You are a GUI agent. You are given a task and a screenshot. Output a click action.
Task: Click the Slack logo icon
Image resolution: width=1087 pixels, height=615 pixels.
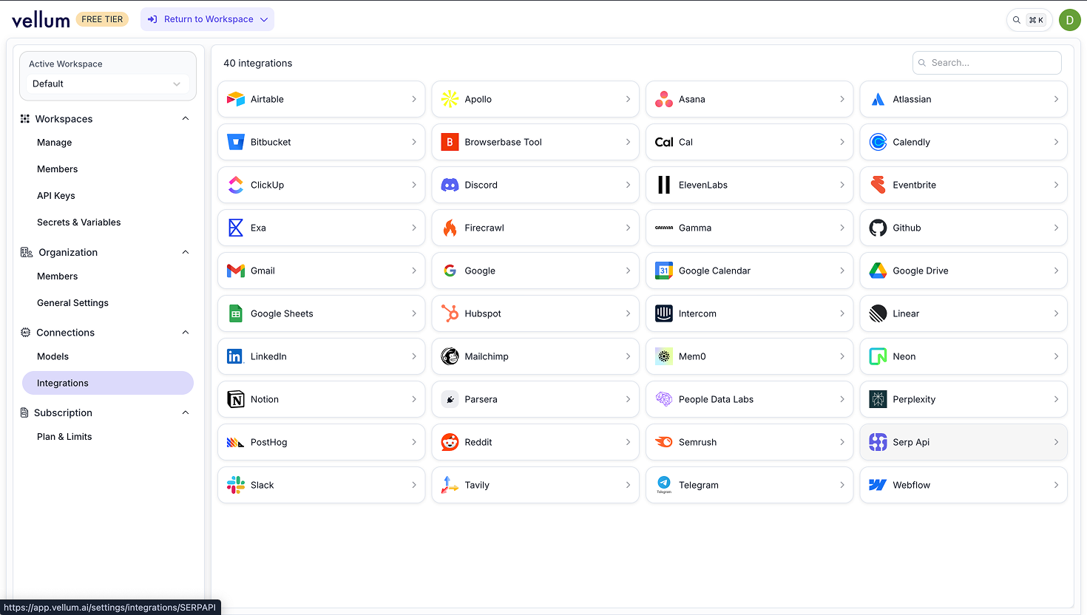(236, 485)
